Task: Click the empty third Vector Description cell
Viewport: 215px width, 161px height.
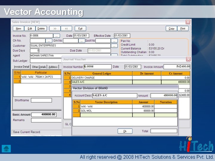Action: tap(106, 115)
